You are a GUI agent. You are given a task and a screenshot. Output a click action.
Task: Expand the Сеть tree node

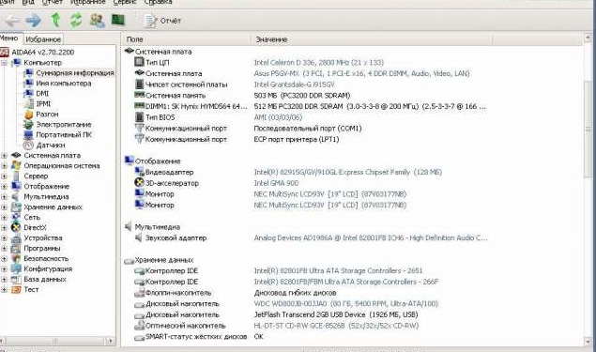[4, 218]
